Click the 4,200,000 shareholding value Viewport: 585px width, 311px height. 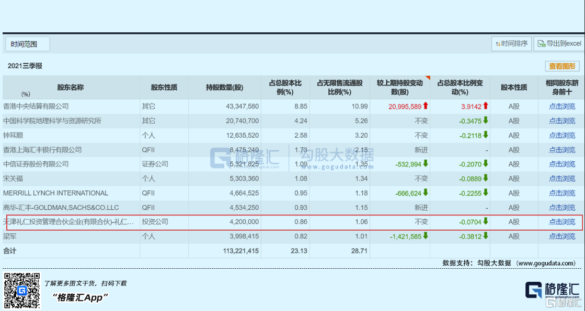point(244,222)
